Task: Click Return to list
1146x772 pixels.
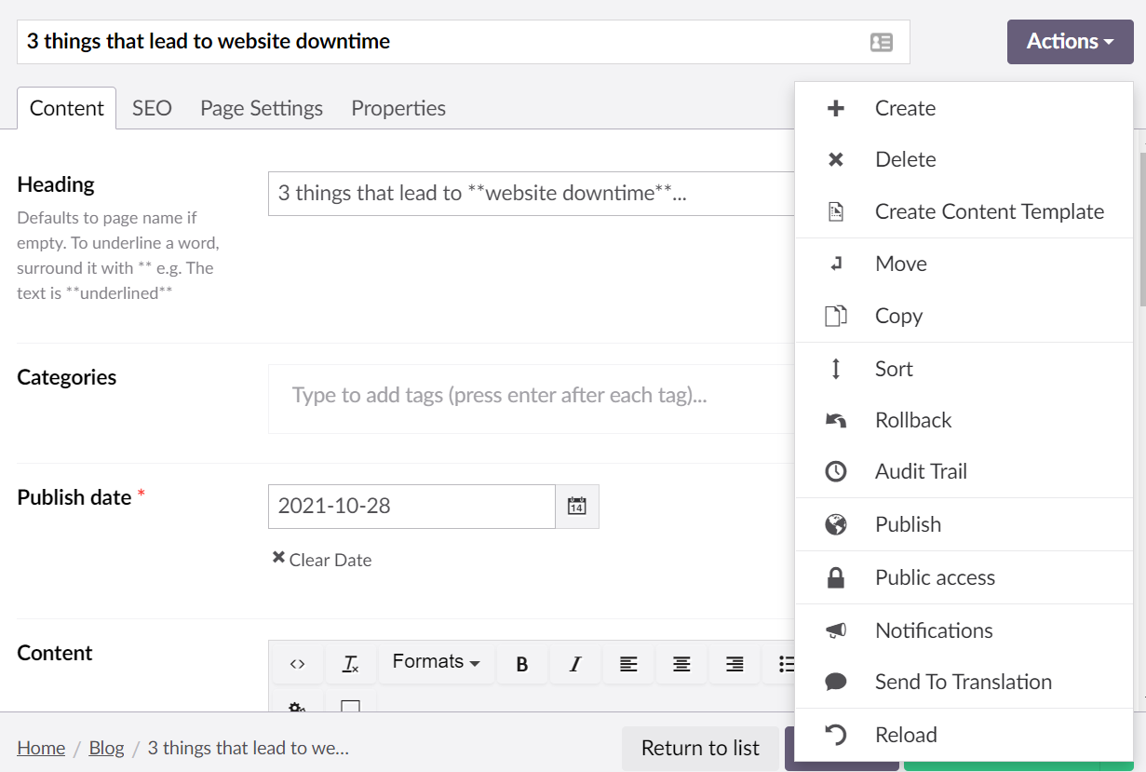Action: tap(700, 748)
